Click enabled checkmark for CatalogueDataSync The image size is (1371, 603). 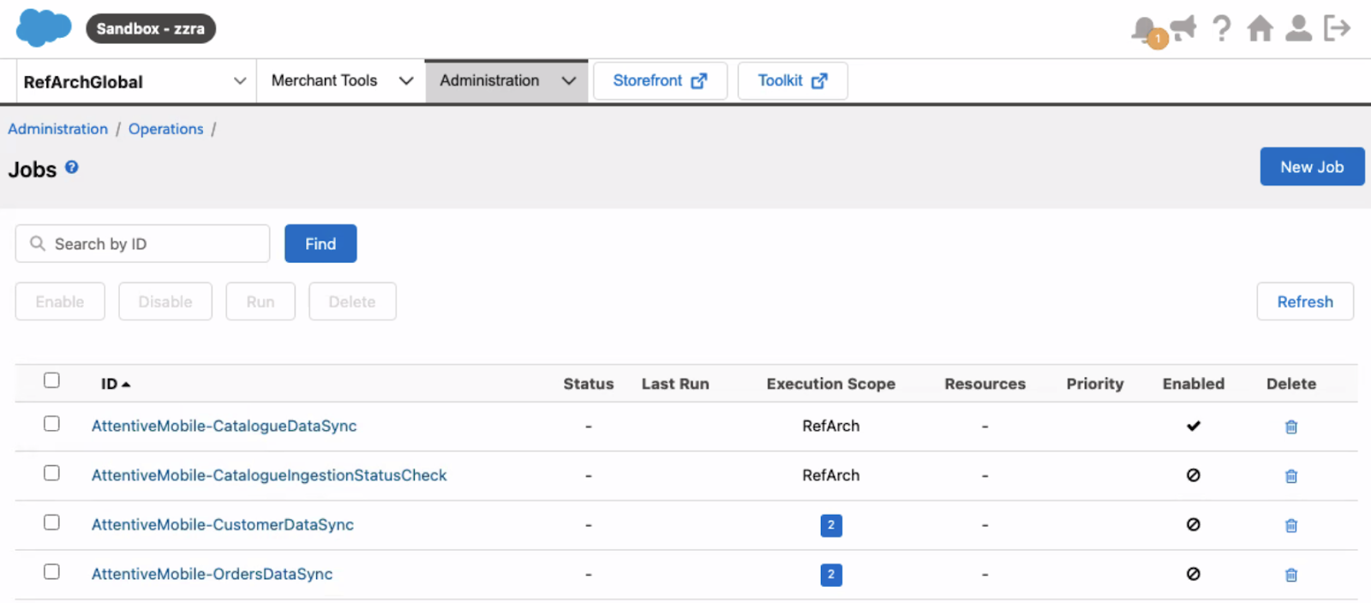click(1194, 426)
